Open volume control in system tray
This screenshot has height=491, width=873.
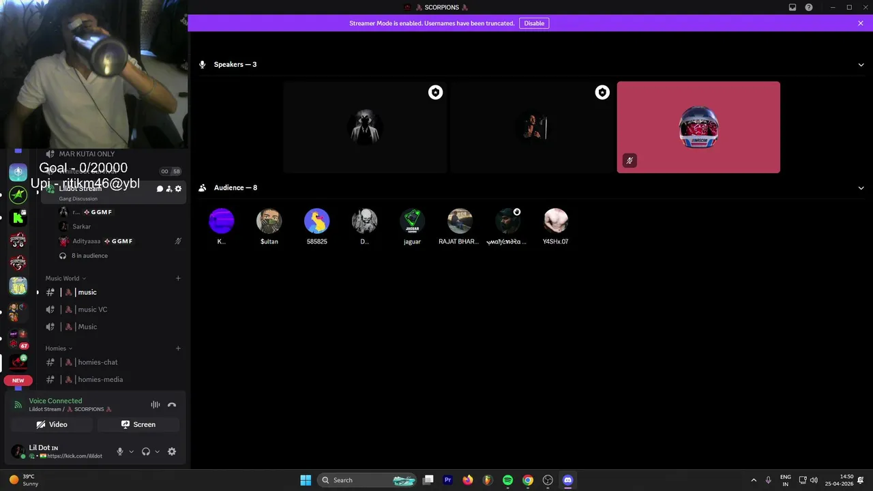pos(814,480)
